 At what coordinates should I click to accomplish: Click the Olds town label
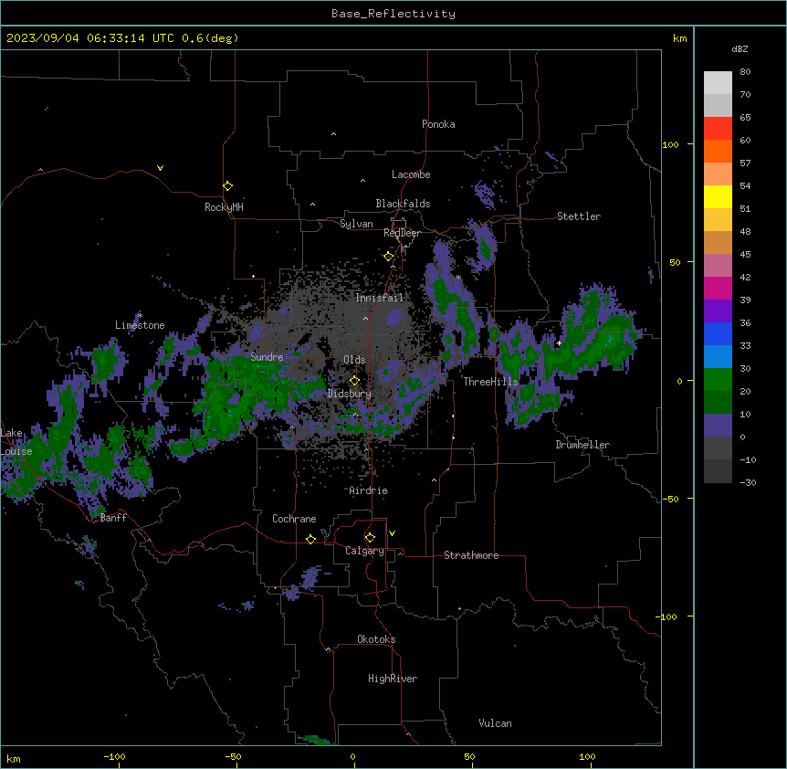[x=354, y=360]
